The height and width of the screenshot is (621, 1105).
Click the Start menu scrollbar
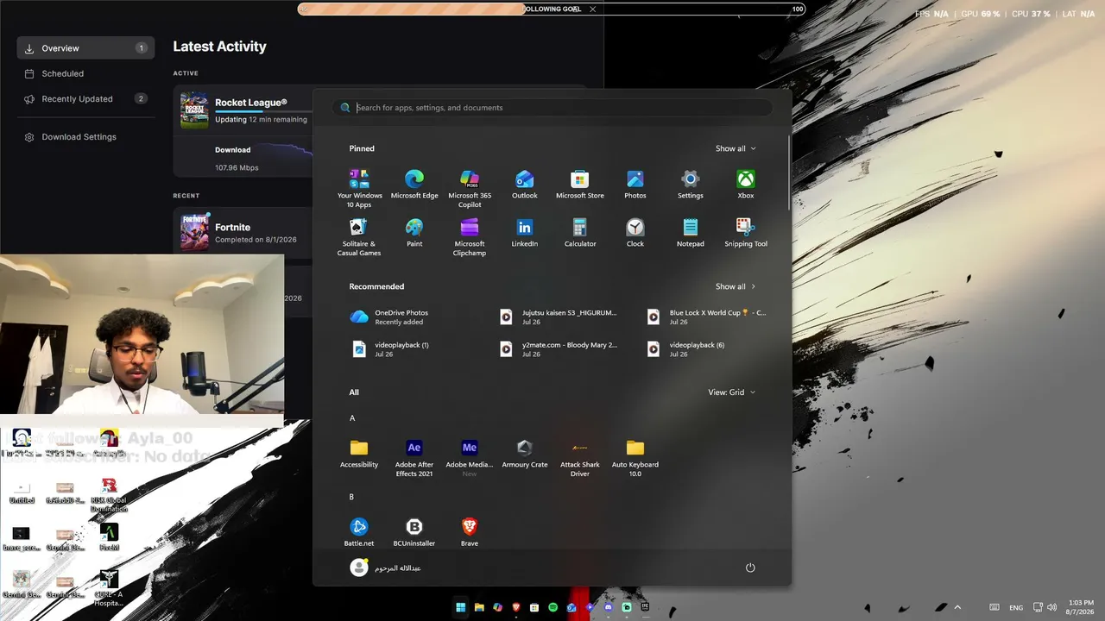[x=789, y=172]
